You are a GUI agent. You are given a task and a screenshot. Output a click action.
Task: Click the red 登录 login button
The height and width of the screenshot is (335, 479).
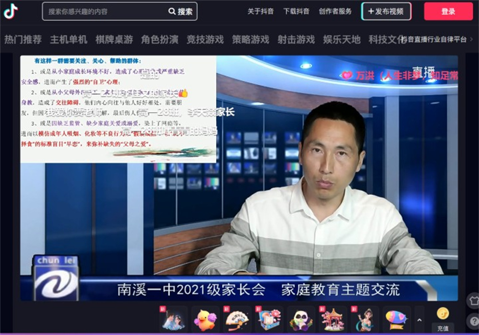tap(448, 11)
